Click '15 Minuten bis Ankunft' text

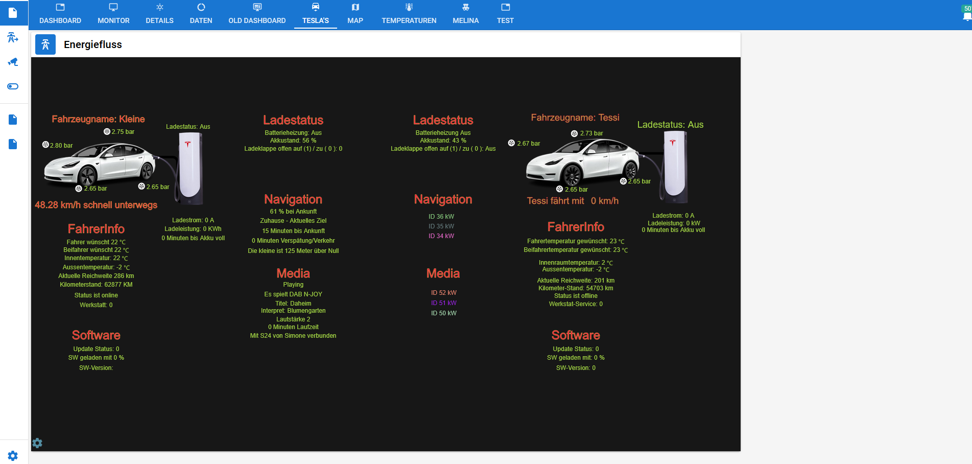pos(293,231)
